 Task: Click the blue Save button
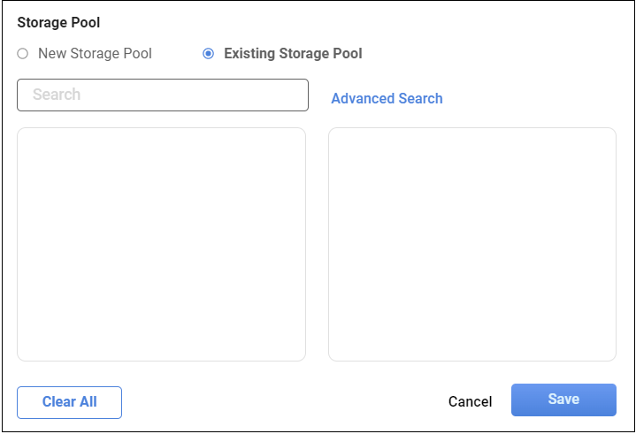coord(563,400)
